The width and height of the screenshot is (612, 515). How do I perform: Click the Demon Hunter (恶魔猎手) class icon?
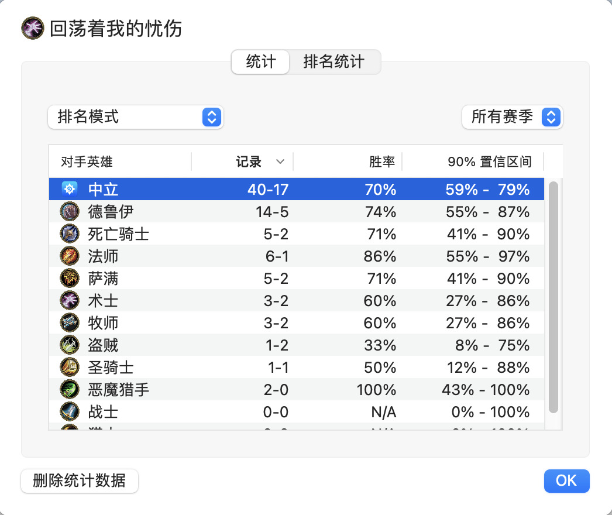(x=70, y=390)
